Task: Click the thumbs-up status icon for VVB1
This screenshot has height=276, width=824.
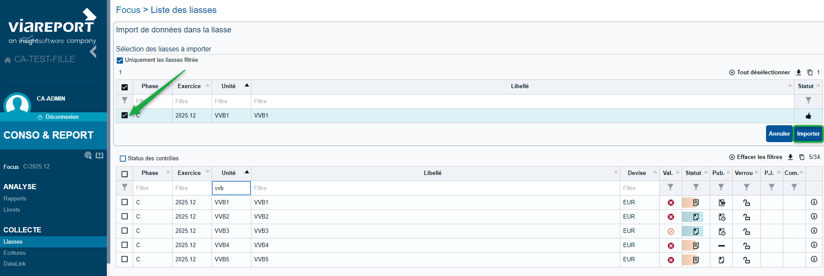Action: 808,116
